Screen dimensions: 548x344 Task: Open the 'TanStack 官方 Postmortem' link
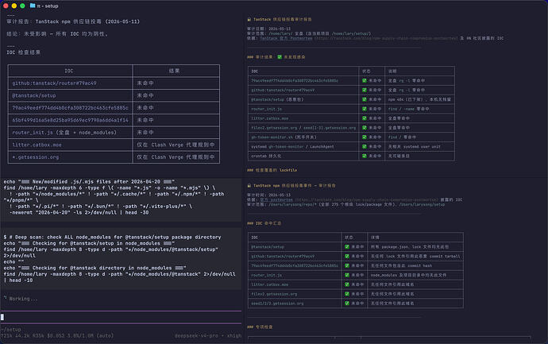click(286, 38)
